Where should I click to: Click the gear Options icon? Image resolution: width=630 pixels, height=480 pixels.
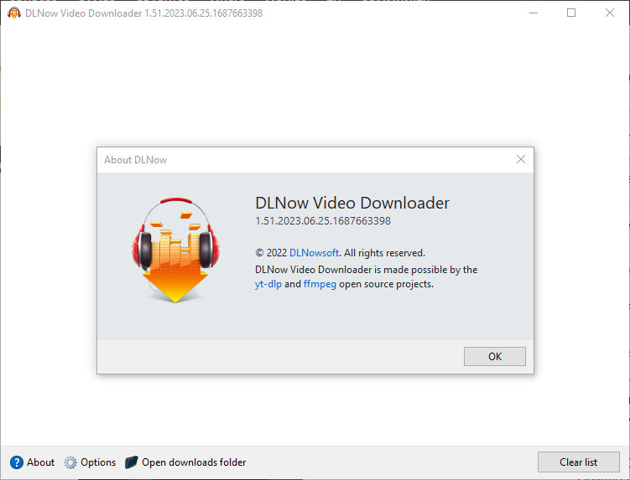tap(70, 462)
